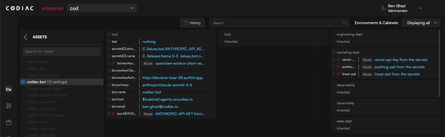Click the anthropic/claude-sonnet-4-6 value
The image size is (445, 137).
167,85
